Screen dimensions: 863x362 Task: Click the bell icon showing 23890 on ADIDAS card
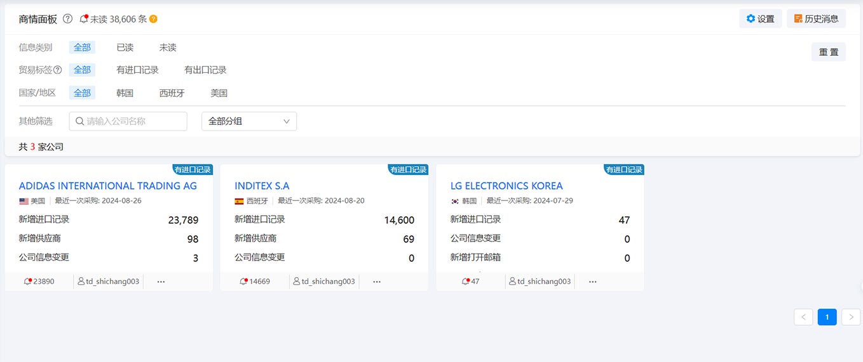[28, 281]
